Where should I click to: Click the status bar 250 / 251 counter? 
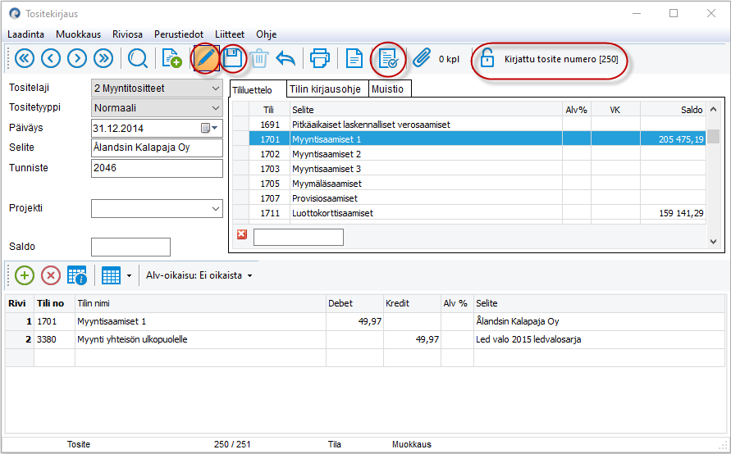232,444
